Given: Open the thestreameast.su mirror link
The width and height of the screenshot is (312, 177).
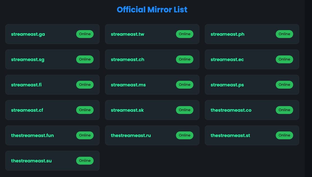Looking at the screenshot, I should pyautogui.click(x=31, y=161).
